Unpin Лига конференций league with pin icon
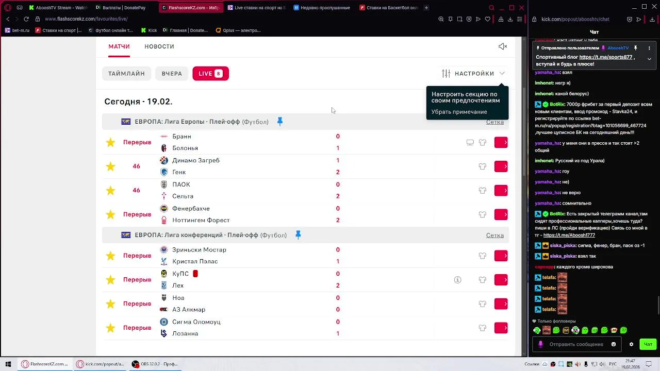660x371 pixels. 298,235
